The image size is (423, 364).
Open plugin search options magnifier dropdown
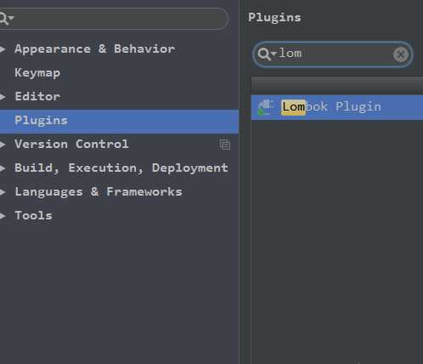(x=267, y=54)
